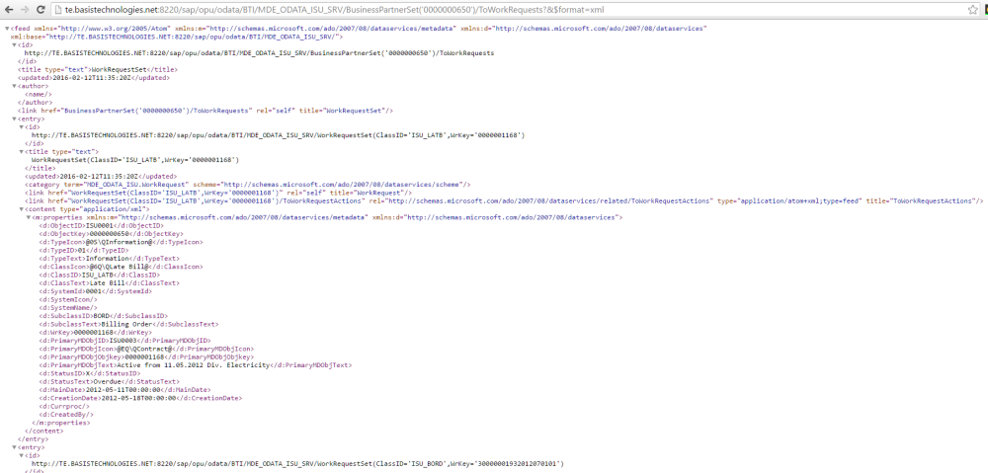Click the d:WrKey line 0000001168

point(95,332)
